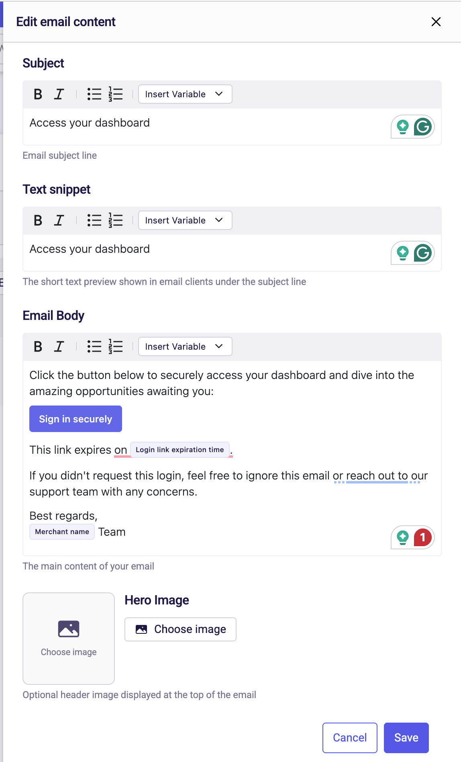Open Insert Variable dropdown for the Text snippet
Viewport: 461px width, 762px height.
point(185,220)
